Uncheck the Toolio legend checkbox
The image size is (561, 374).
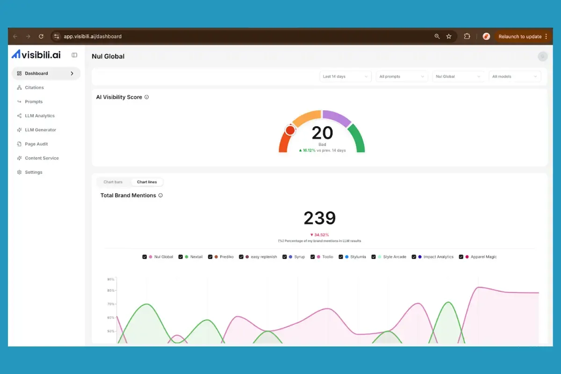(313, 257)
